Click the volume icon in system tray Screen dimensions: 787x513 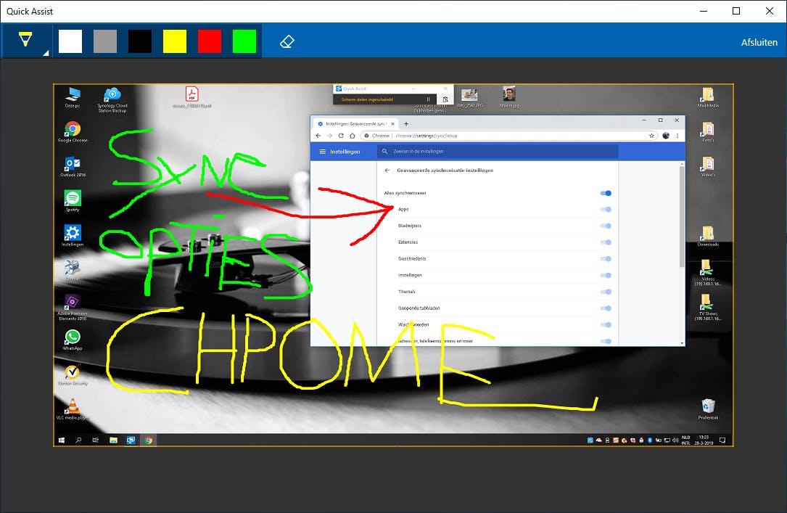click(x=675, y=440)
